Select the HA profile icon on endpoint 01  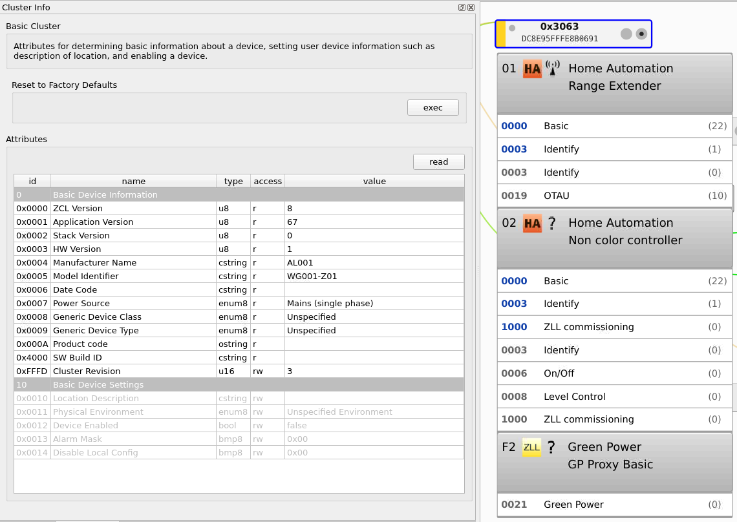click(x=533, y=68)
